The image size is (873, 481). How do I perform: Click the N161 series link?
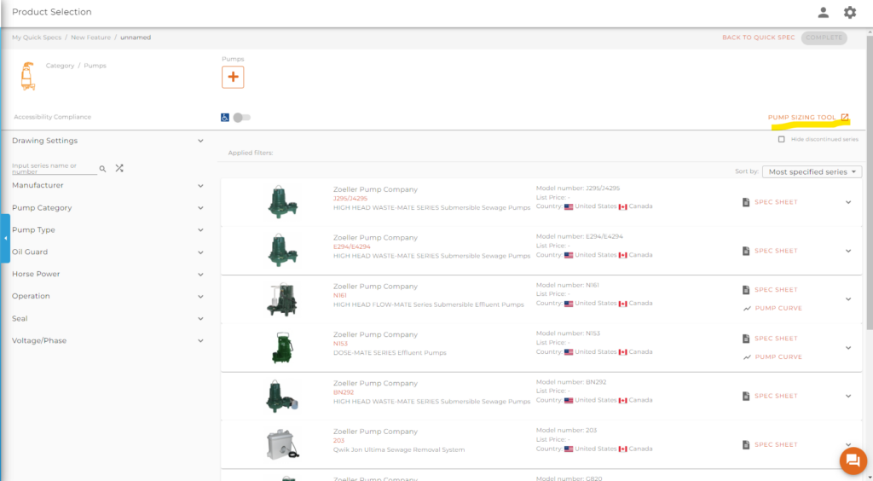339,296
